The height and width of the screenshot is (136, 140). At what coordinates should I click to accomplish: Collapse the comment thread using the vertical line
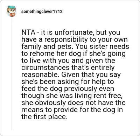click(12, 73)
